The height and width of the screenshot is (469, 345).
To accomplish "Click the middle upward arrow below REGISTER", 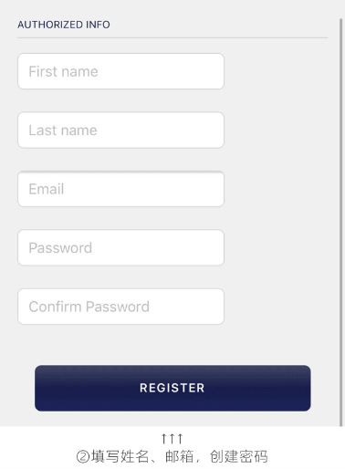I will pos(172,439).
